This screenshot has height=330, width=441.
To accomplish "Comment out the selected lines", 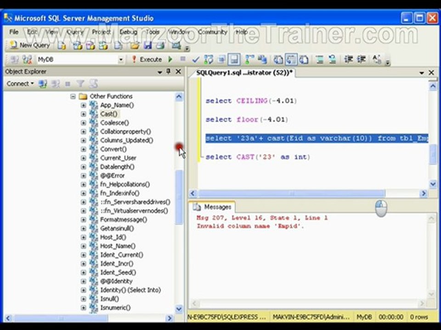I will 320,60.
